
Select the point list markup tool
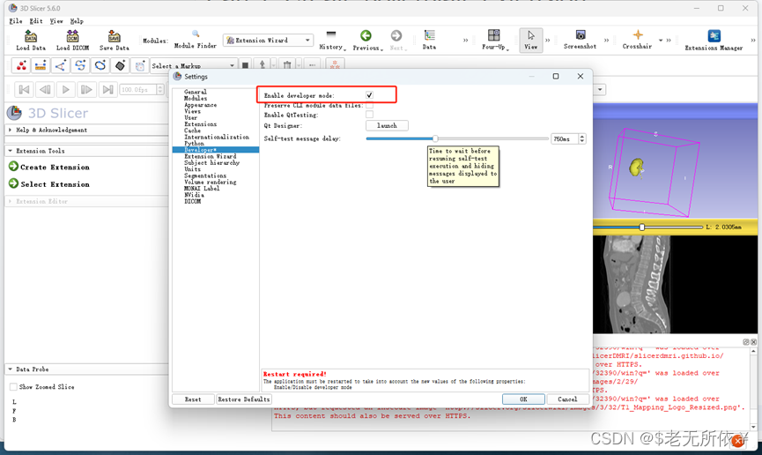(21, 65)
